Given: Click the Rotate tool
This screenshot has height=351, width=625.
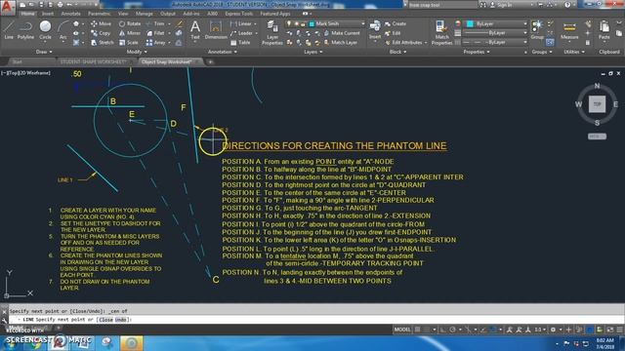Looking at the screenshot, I should pyautogui.click(x=130, y=23).
